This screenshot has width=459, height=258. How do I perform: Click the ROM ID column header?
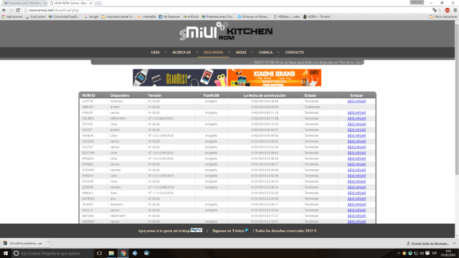[x=89, y=95]
